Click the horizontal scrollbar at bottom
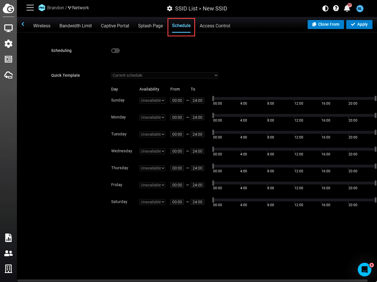Screen dimensions: 377x282 coord(193,281)
